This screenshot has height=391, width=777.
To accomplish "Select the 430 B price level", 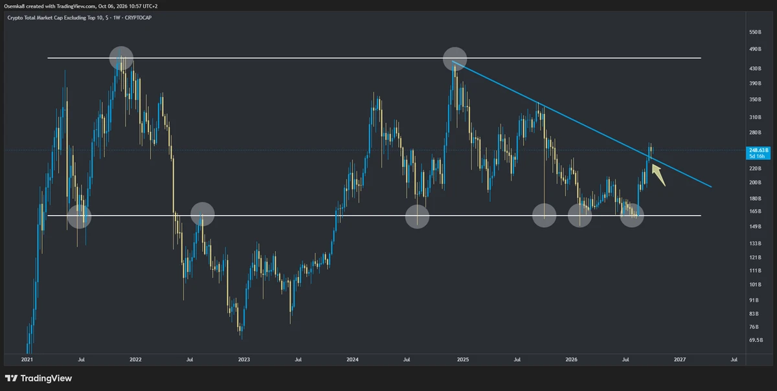I will pos(755,69).
